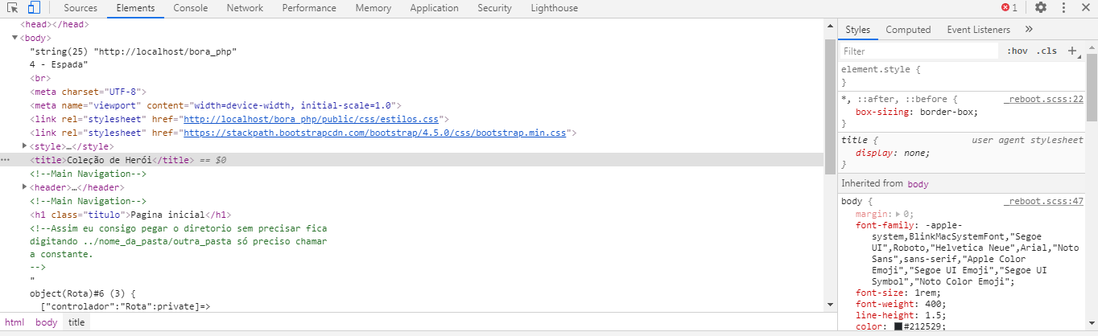The image size is (1098, 336).
Task: Expand the header element node
Action: click(25, 187)
